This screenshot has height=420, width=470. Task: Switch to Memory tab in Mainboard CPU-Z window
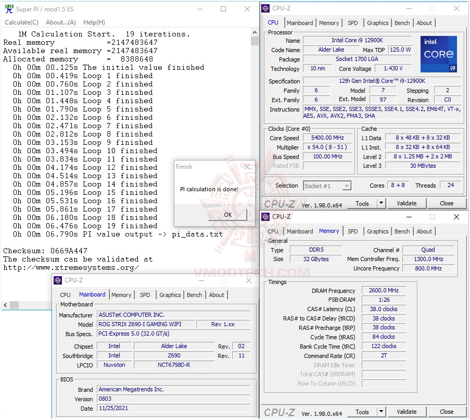121,295
